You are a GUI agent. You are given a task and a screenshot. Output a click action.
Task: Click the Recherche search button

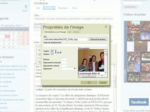coord(130,7)
